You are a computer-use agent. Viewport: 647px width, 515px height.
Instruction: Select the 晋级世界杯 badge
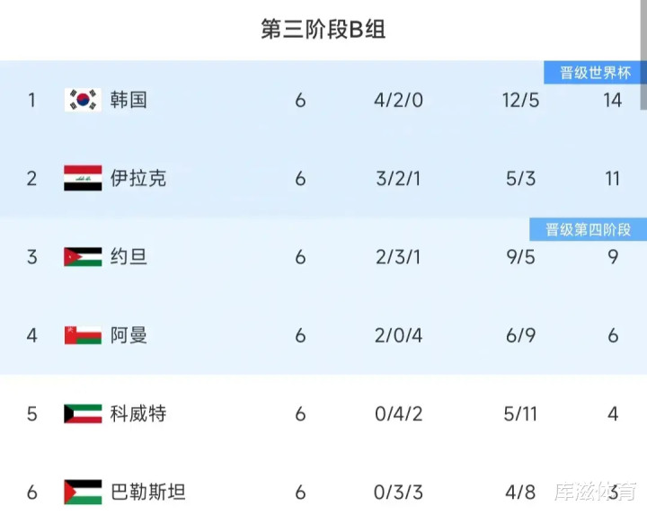pyautogui.click(x=595, y=73)
